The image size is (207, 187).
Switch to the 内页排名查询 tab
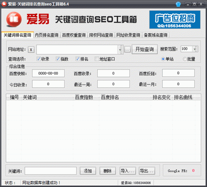[46, 35]
